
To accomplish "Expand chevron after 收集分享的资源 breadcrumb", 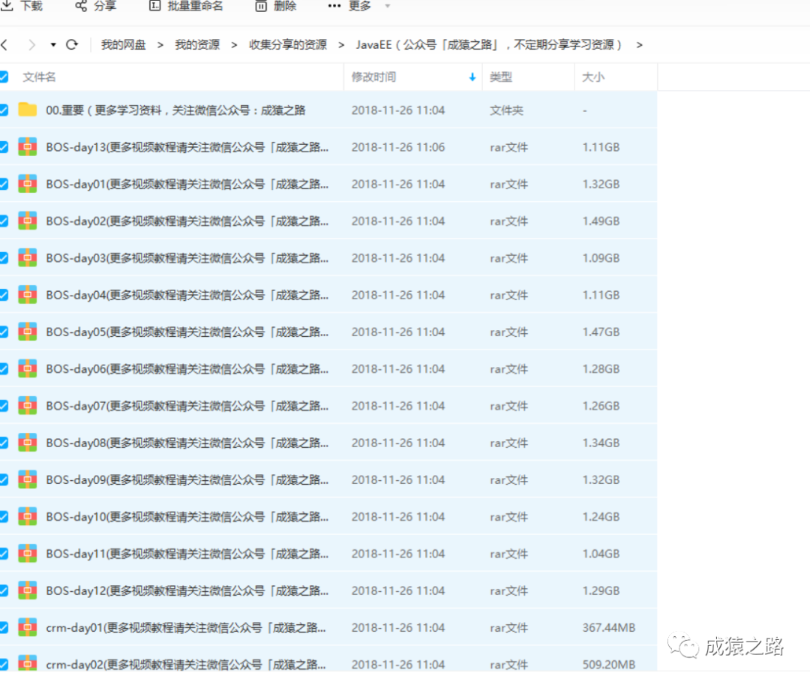I will click(341, 45).
